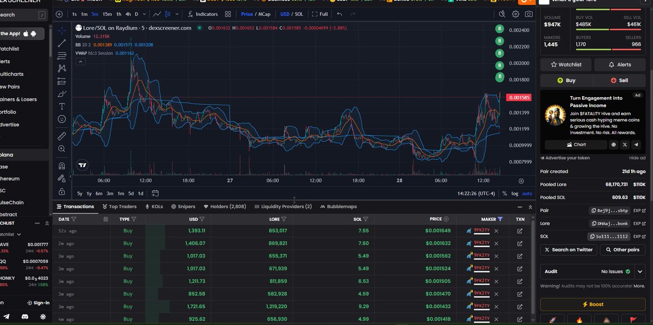The height and width of the screenshot is (325, 653).
Task: Open the forecasting and measurement tools
Action: [x=62, y=81]
